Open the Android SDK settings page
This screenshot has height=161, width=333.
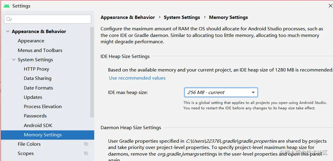[x=38, y=125]
